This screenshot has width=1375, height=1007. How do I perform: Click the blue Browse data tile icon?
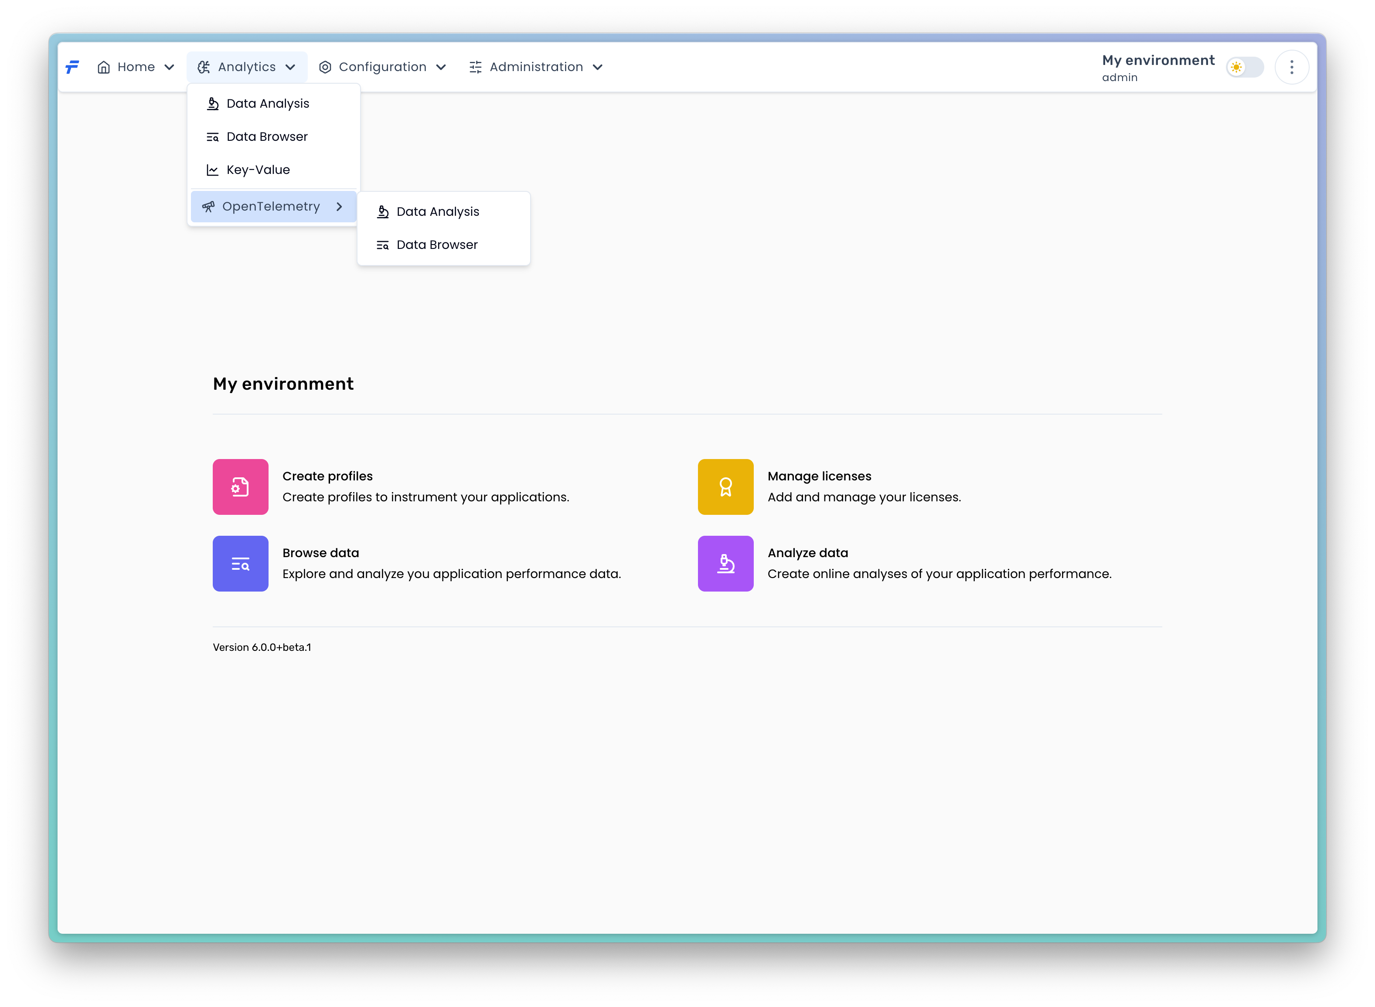(x=240, y=563)
